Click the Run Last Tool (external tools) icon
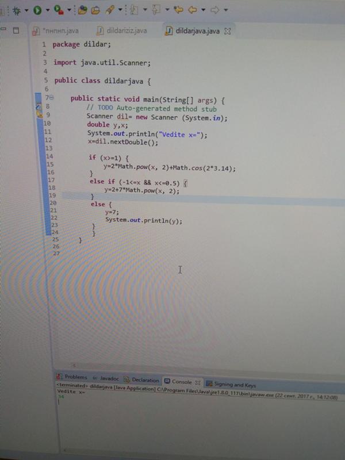The width and height of the screenshot is (345, 460). [x=59, y=10]
